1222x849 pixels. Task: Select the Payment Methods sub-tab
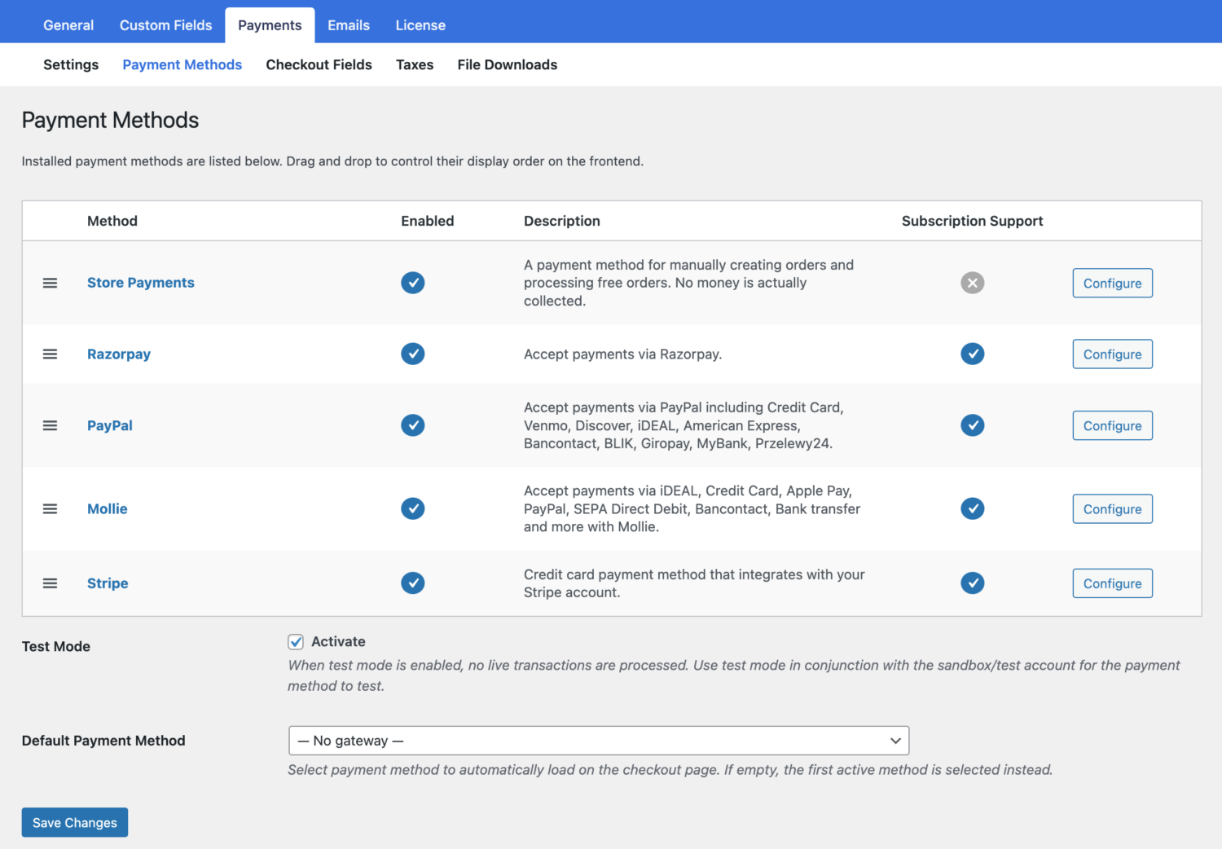click(x=182, y=64)
